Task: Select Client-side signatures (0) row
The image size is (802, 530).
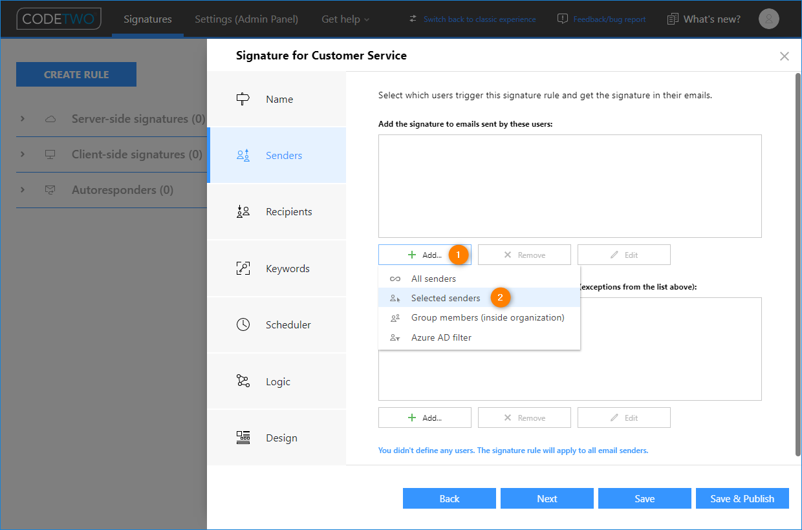Action: pos(111,154)
